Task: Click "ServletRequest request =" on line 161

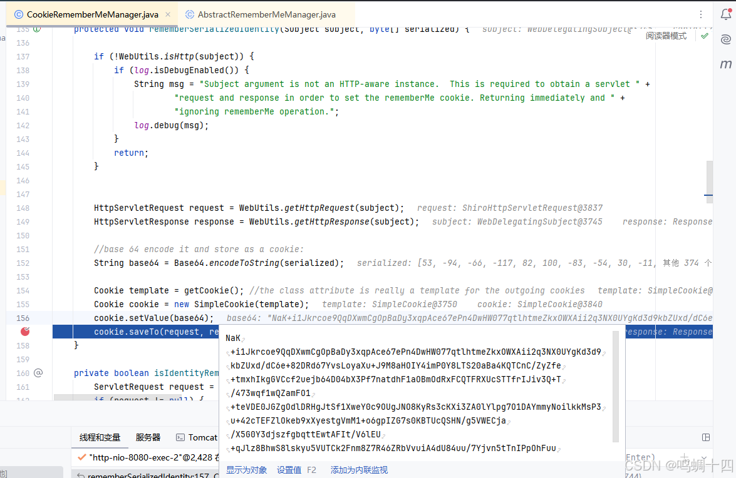Action: click(154, 387)
